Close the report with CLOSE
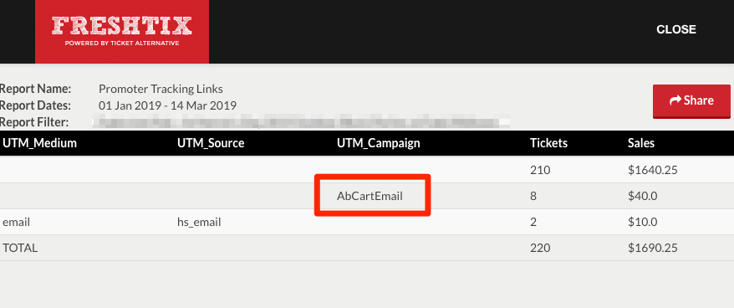Viewport: 734px width, 308px height. [x=676, y=29]
